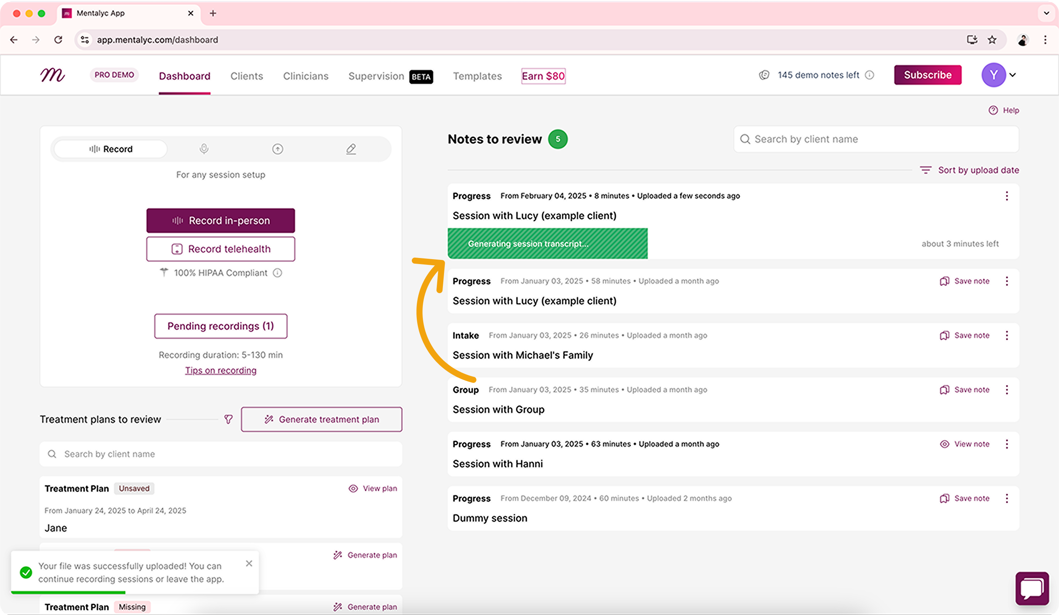
Task: Open Pending recordings (1)
Action: [x=220, y=326]
